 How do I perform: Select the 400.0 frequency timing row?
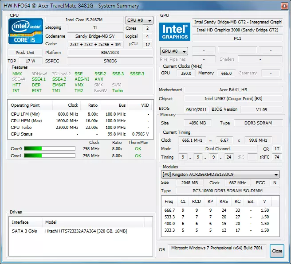pos(220,223)
